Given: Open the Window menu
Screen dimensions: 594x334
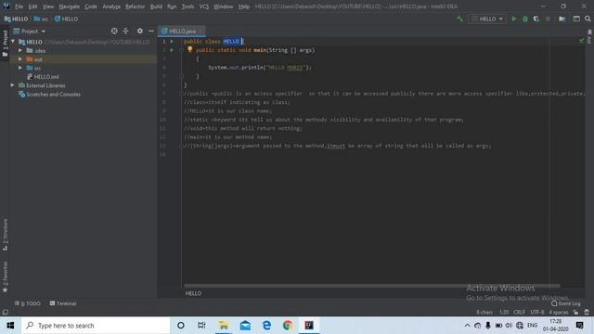Looking at the screenshot, I should tap(224, 6).
